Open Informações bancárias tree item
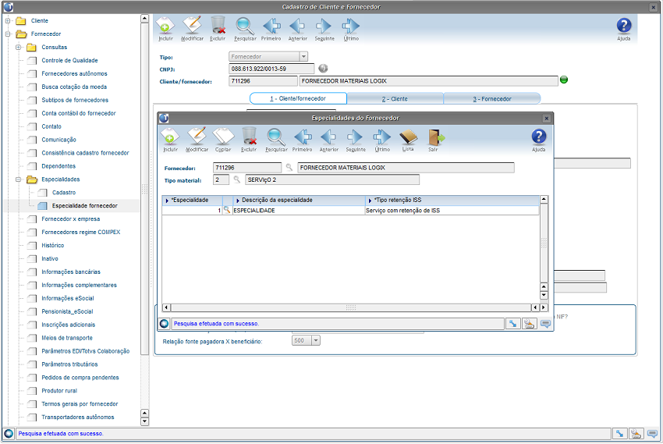 [x=71, y=272]
